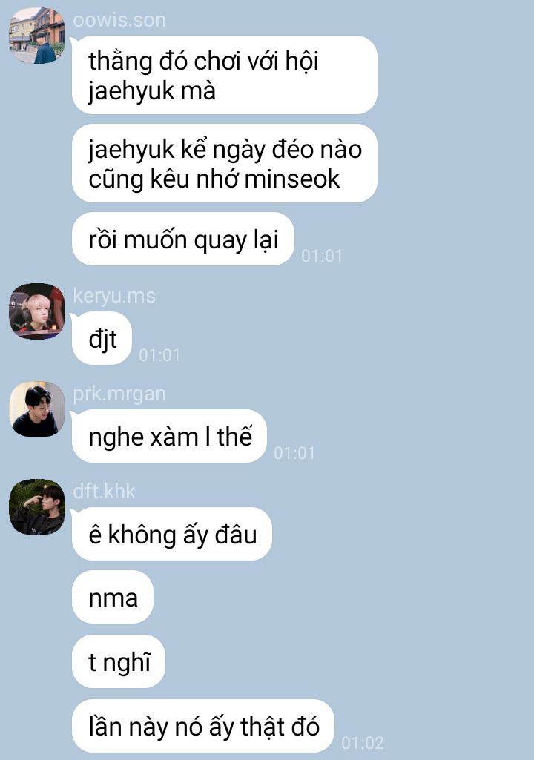The height and width of the screenshot is (760, 534).
Task: Open keryu.ms avatar with pink hair
Action: [x=37, y=311]
